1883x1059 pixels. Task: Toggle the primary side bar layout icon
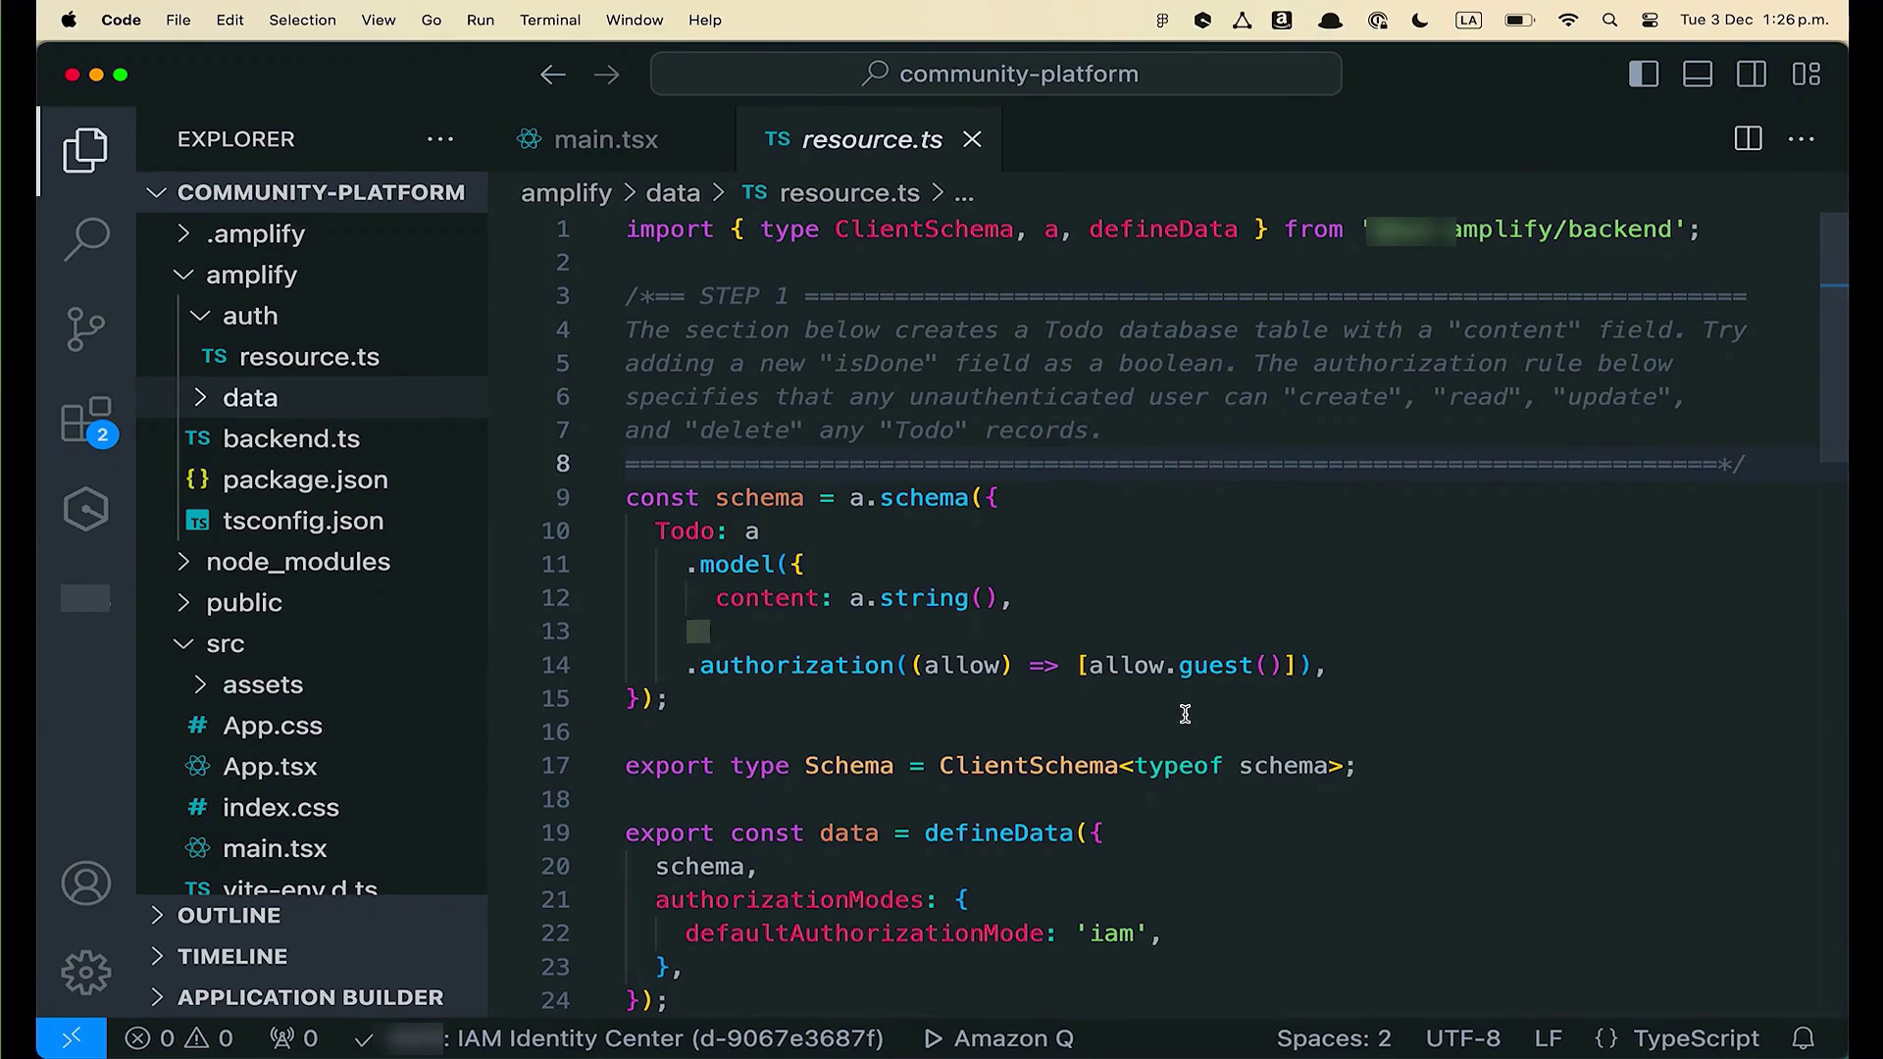[1644, 75]
